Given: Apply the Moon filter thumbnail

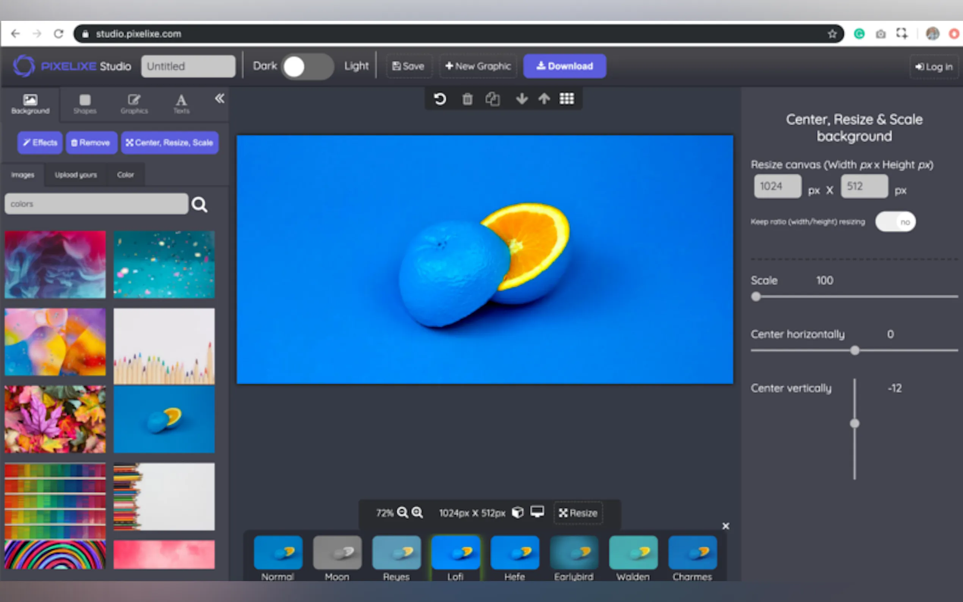Looking at the screenshot, I should click(337, 553).
